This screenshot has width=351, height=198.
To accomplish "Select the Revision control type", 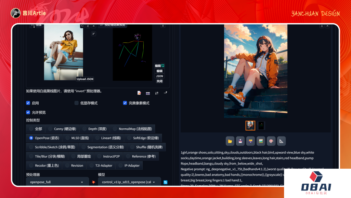I will click(x=74, y=165).
